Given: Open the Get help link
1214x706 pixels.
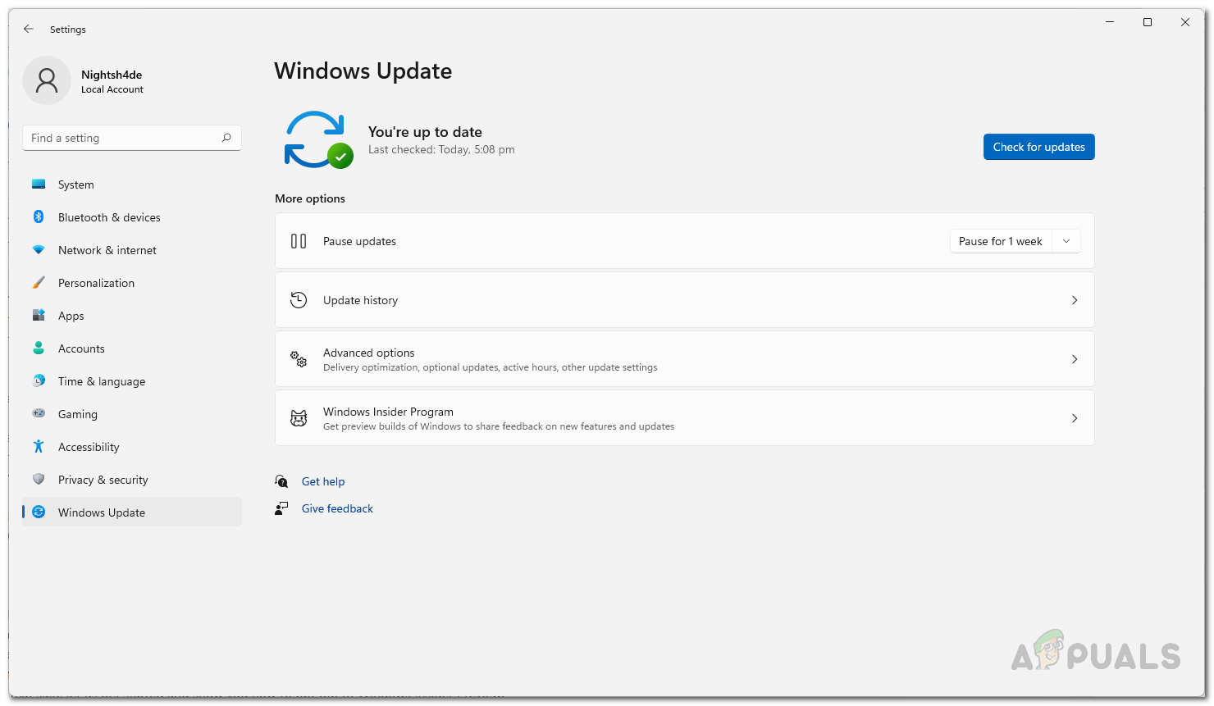Looking at the screenshot, I should click(x=323, y=481).
